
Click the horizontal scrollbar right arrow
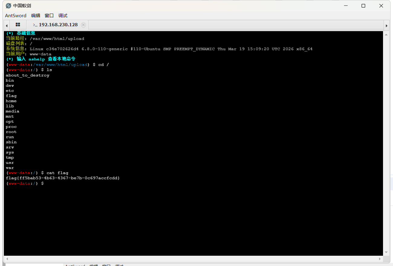click(380, 259)
